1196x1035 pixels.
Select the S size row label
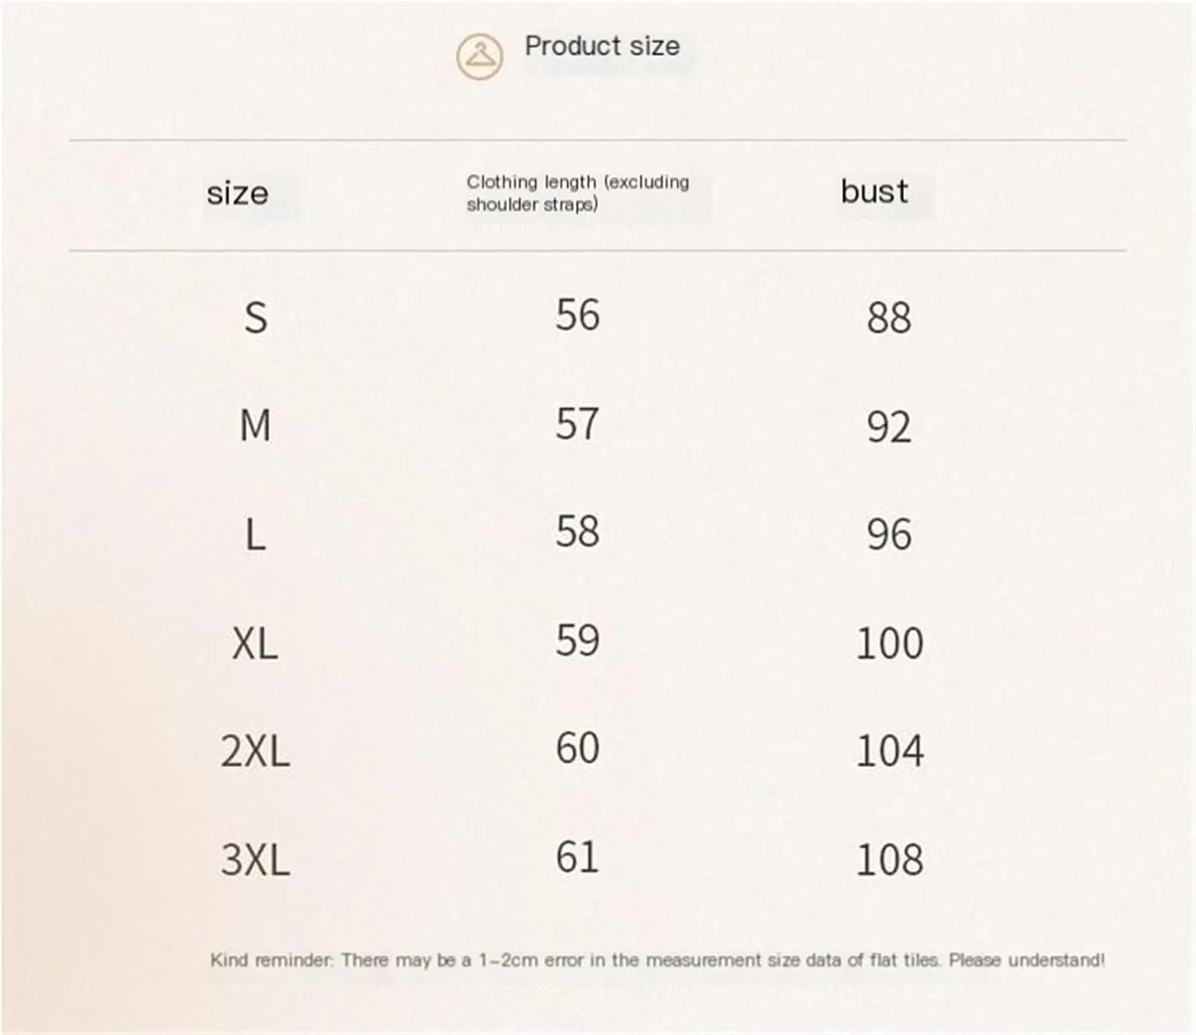(x=255, y=318)
